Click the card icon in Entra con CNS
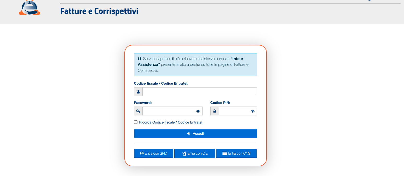This screenshot has height=176, width=404. tap(224, 154)
